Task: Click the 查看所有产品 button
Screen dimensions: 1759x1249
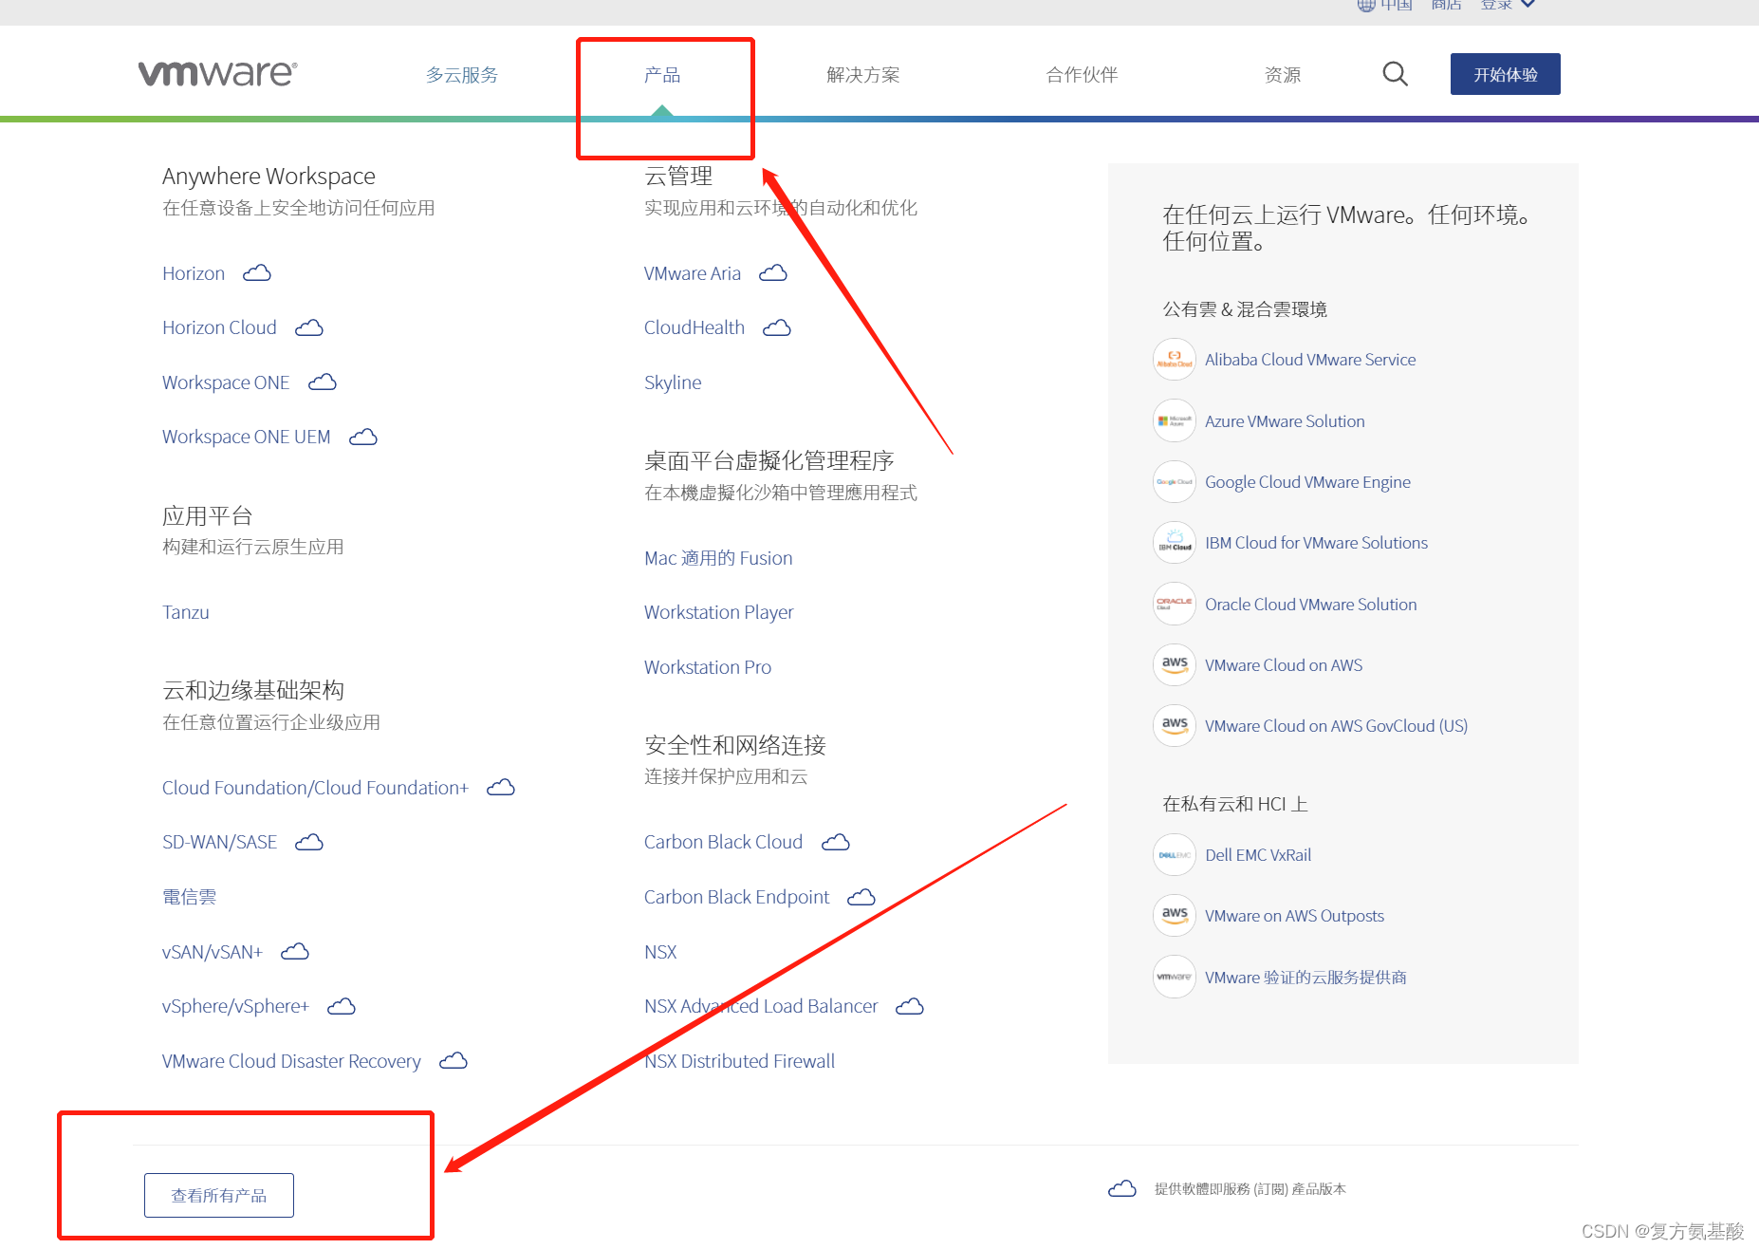Action: (x=219, y=1196)
